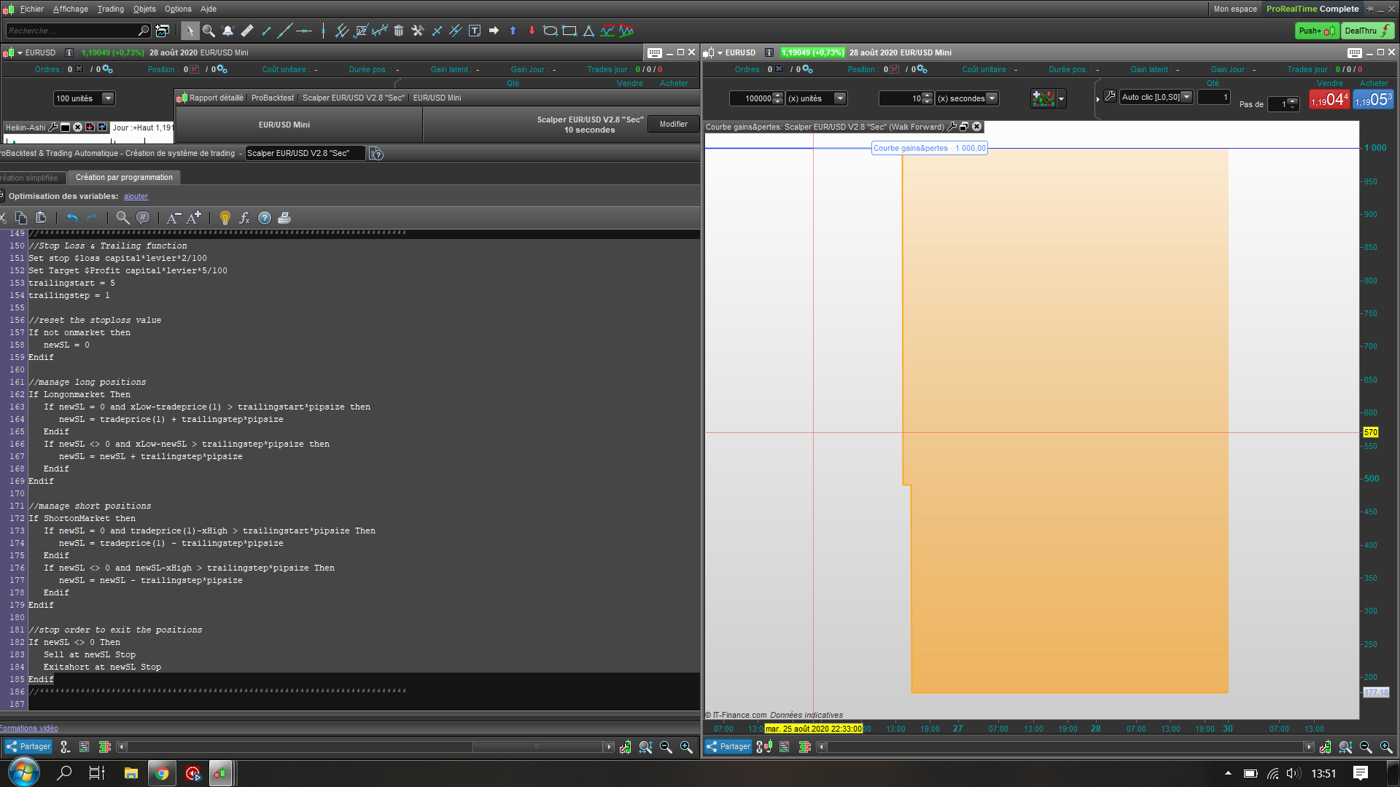The image size is (1400, 787).
Task: Click the trash delete objects icon
Action: pos(398,31)
